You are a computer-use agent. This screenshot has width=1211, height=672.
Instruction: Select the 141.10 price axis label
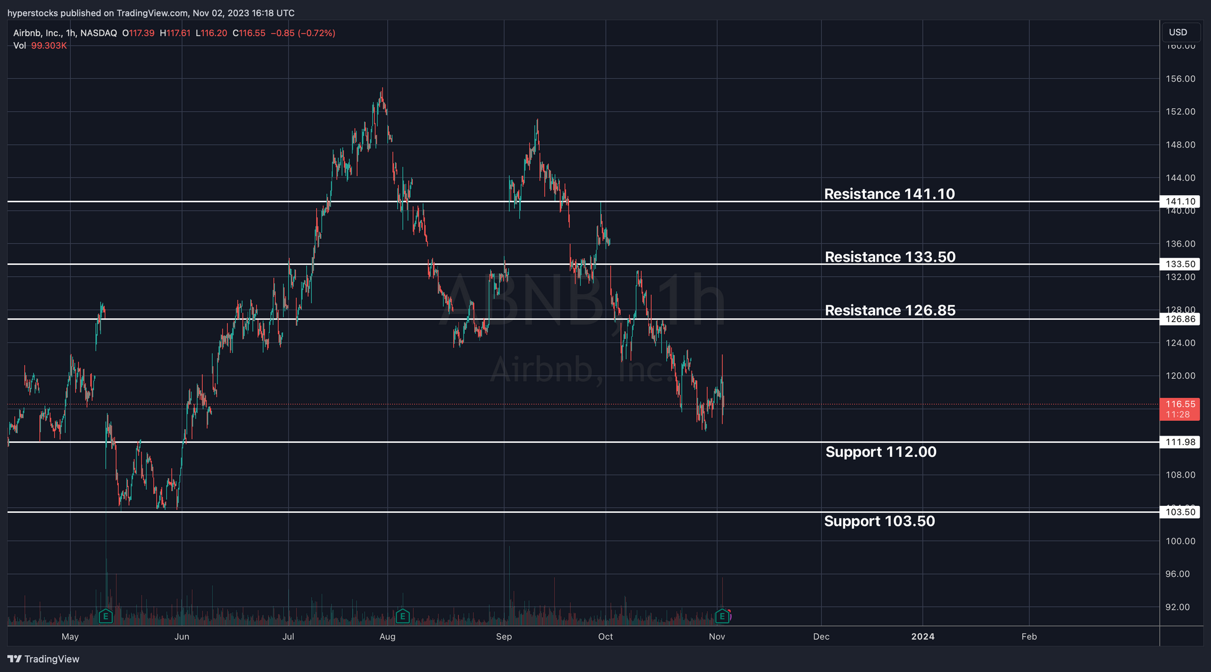1180,202
